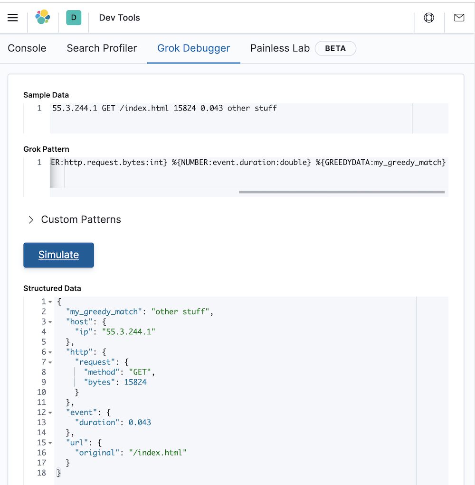This screenshot has height=485, width=475.
Task: Click the "GET" method value
Action: point(140,372)
